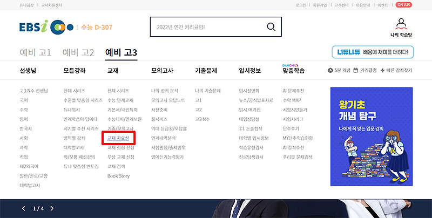
Task: Open 빠른 강좌찾기 lightning shortcut
Action: tap(396, 71)
